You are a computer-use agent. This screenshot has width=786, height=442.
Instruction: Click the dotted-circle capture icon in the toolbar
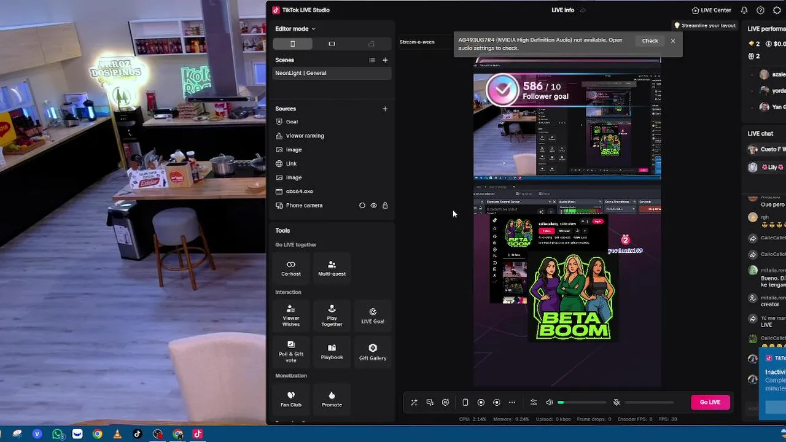[x=497, y=403]
